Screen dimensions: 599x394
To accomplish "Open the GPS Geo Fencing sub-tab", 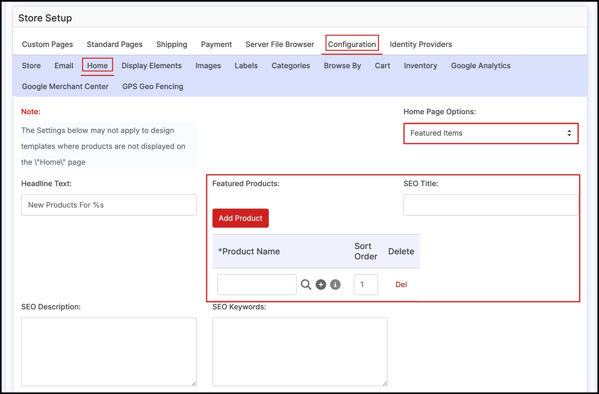I will coord(152,86).
